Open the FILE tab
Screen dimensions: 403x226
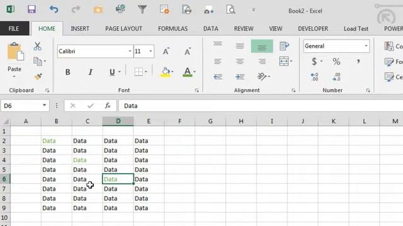point(14,28)
